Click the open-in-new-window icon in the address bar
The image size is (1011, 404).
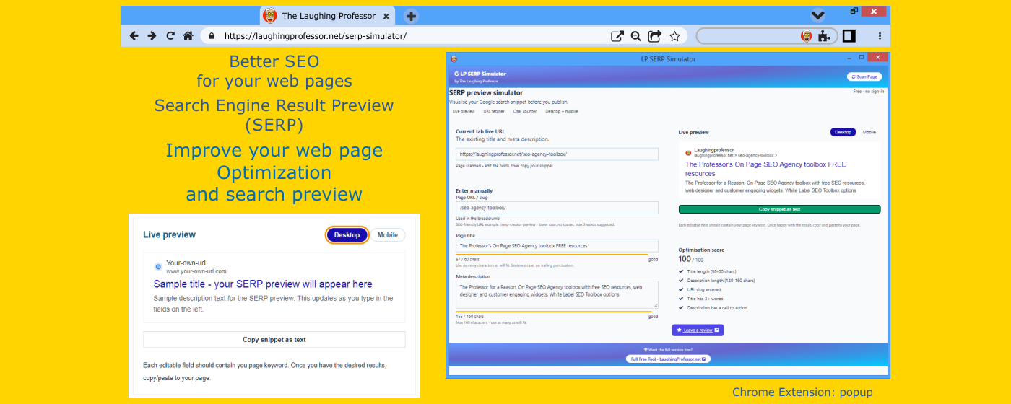617,35
